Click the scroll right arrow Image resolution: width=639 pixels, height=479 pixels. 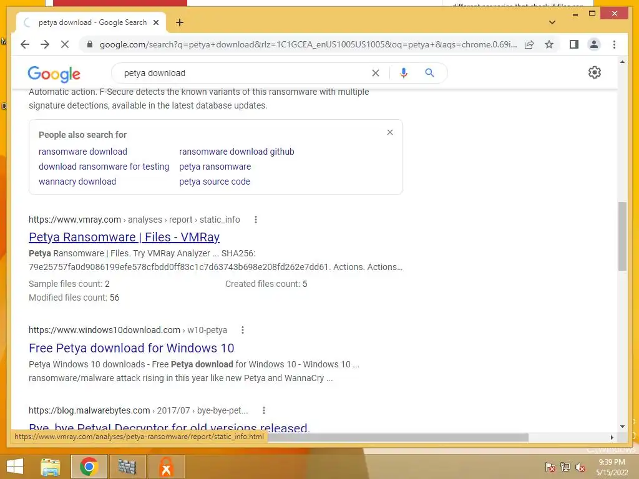pos(612,437)
